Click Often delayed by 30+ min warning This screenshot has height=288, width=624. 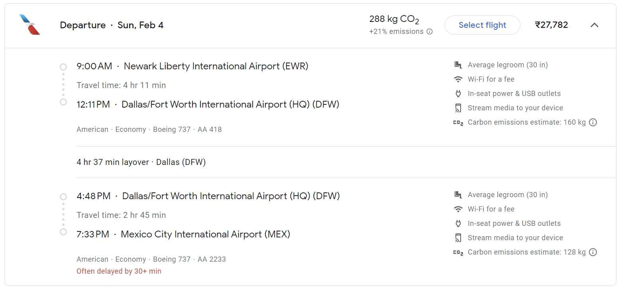click(x=119, y=271)
